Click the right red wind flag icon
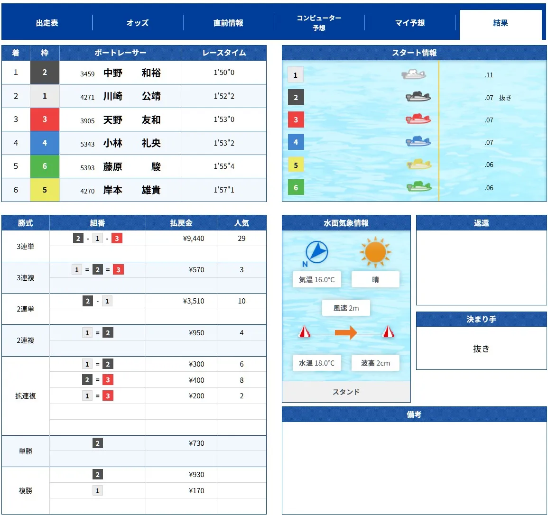This screenshot has height=515, width=548. (x=388, y=332)
